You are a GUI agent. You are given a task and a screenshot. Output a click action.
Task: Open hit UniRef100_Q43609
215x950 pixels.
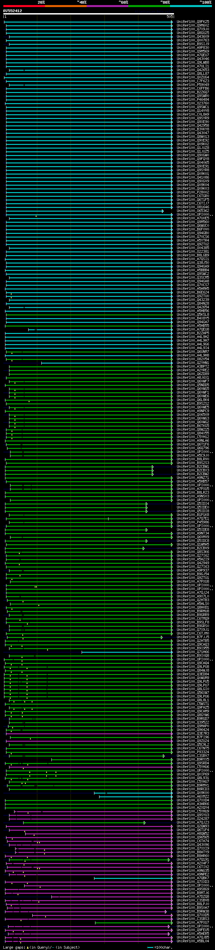(x=193, y=36)
